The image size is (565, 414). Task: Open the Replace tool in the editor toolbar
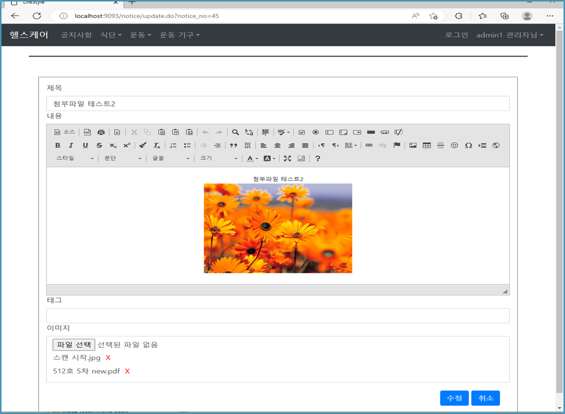[x=249, y=132]
